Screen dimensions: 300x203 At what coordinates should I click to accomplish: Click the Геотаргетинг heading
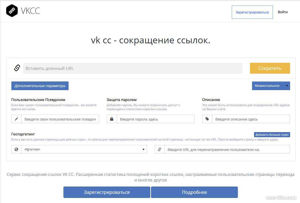pos(23,134)
